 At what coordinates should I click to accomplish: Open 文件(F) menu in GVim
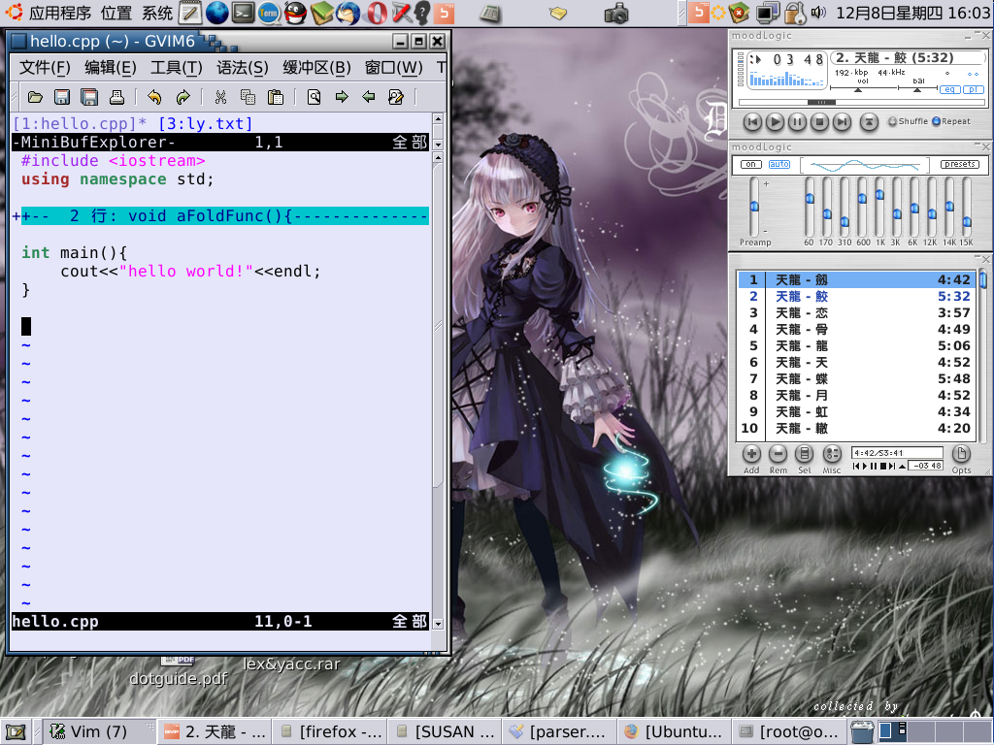(x=45, y=67)
